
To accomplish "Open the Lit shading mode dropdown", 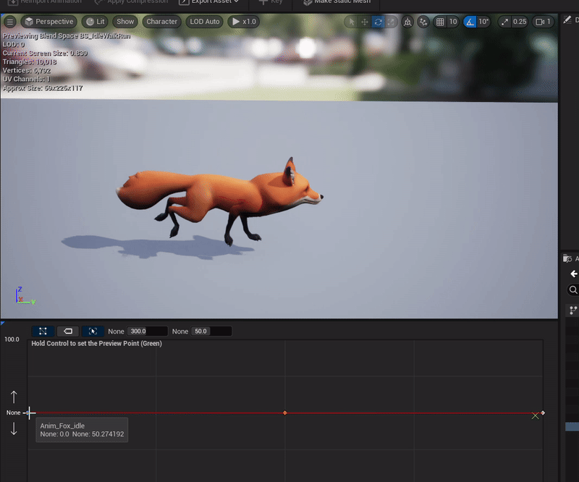I will tap(95, 22).
